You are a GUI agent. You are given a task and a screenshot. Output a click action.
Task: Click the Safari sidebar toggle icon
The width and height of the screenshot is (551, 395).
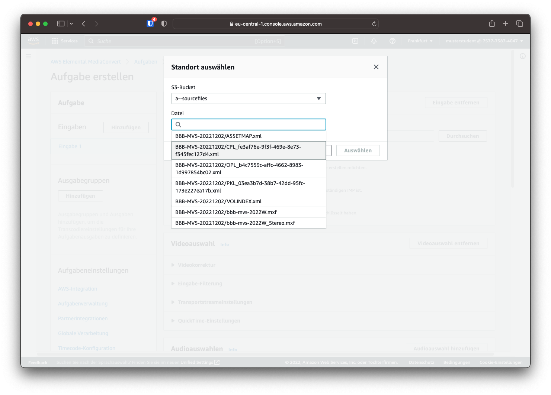61,24
